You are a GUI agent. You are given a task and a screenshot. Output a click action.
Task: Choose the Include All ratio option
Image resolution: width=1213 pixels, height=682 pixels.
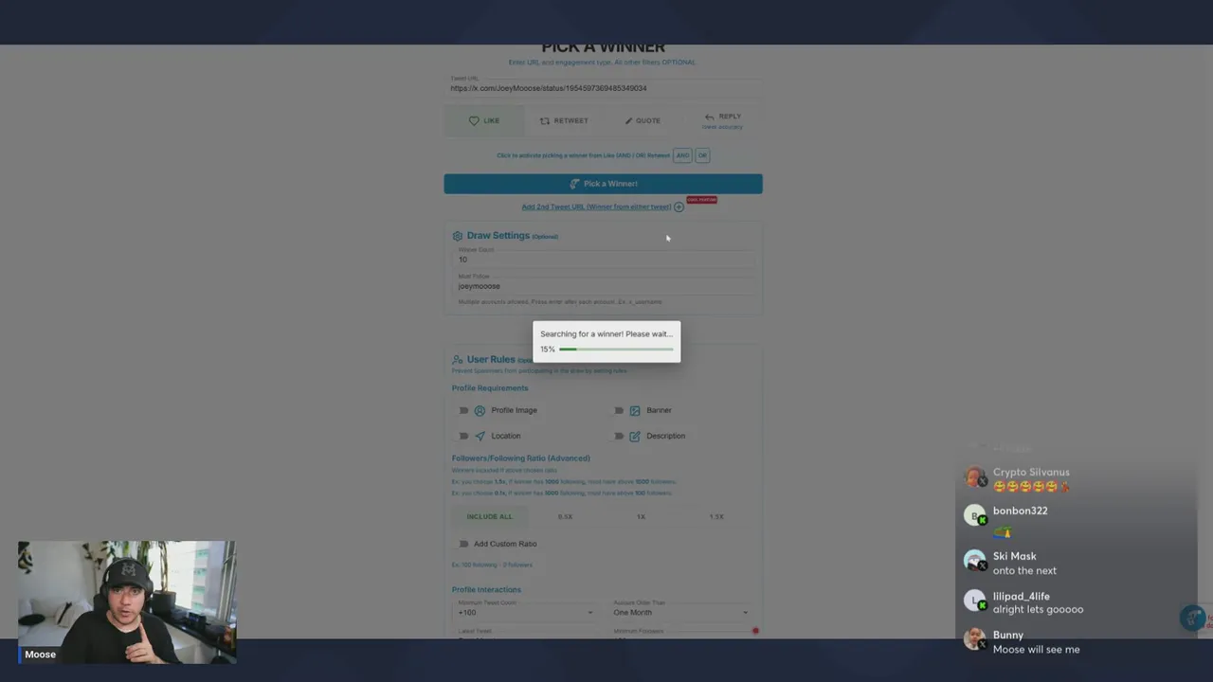(489, 516)
